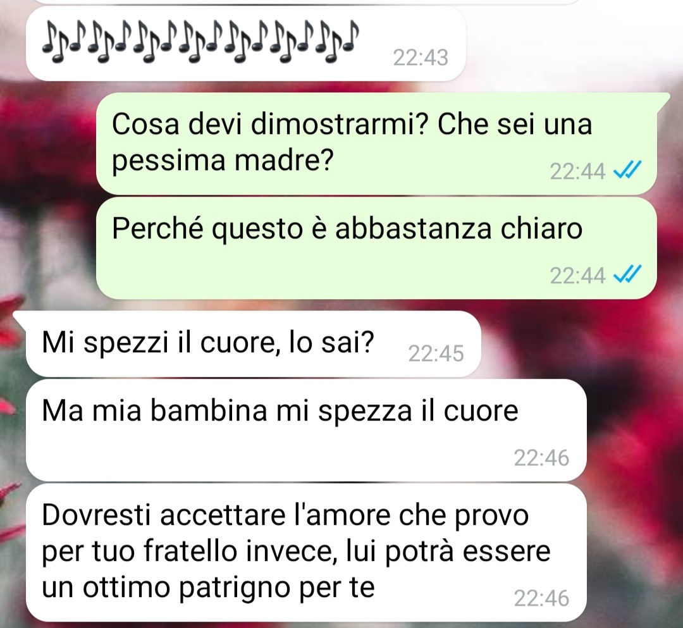Screen dimensions: 683x628
Task: Click the blue double-check on "pessima madre?"
Action: pos(627,170)
